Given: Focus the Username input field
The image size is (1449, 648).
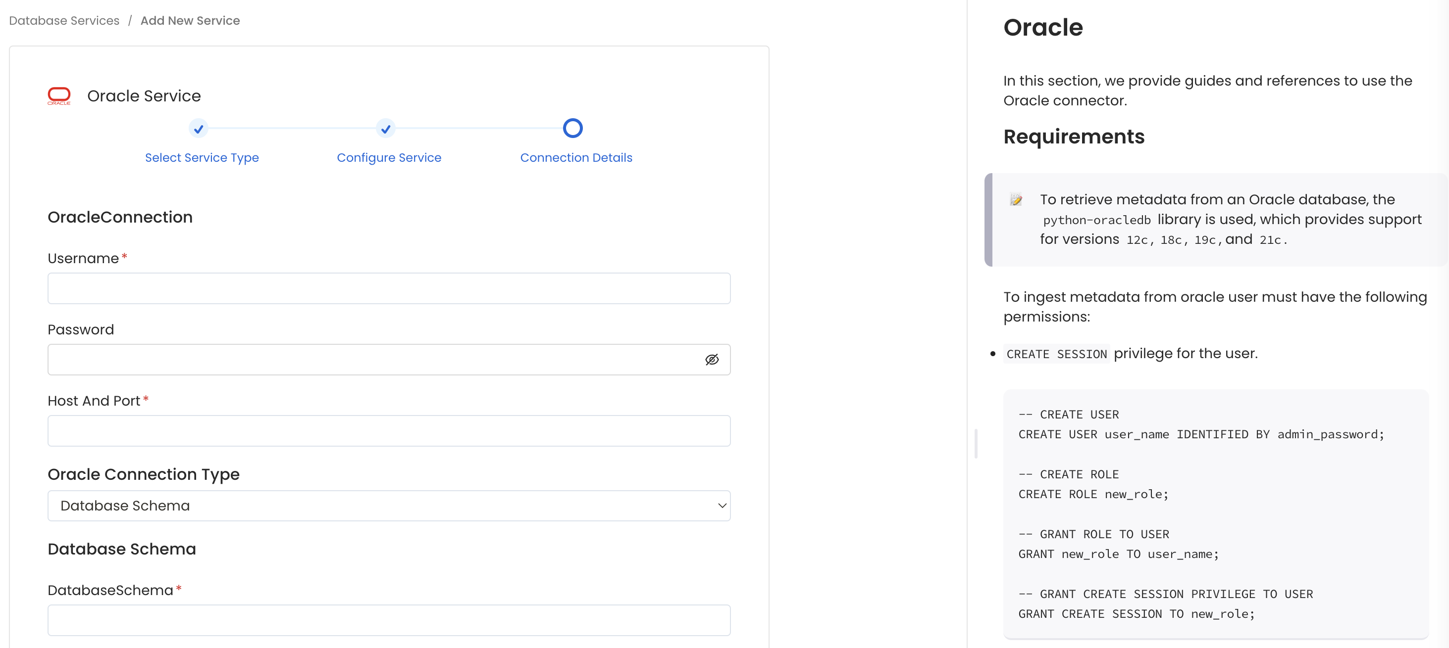Looking at the screenshot, I should click(389, 288).
